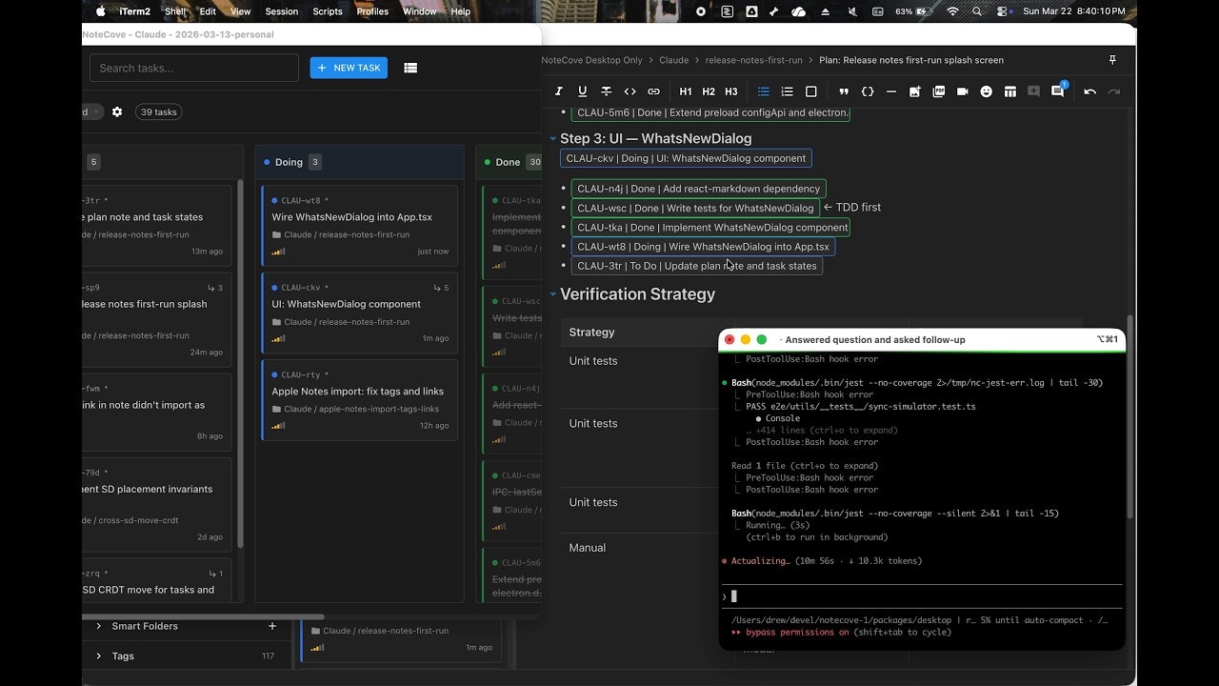Open task chip CLAU-3tr Update plan note
This screenshot has width=1219, height=686.
point(696,266)
